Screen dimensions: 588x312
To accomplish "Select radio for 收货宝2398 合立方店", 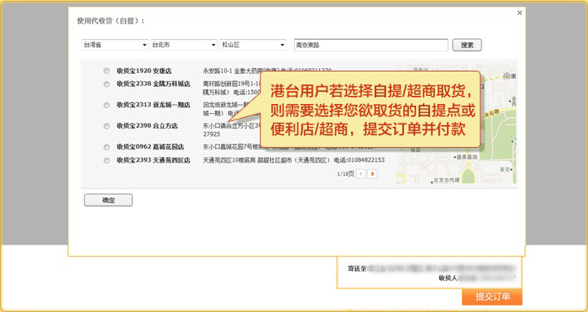I will [107, 126].
